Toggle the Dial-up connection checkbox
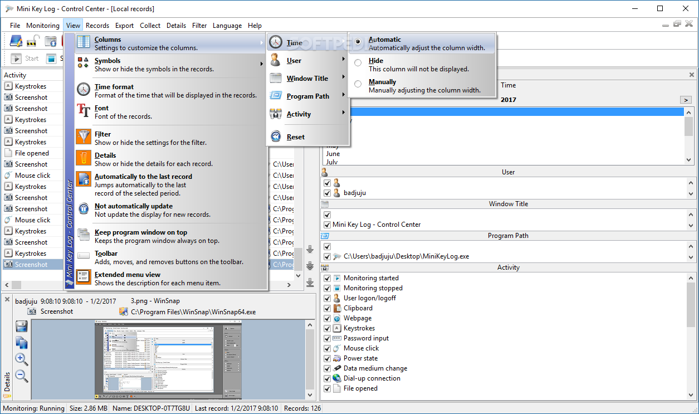Screen dimensions: 699x414 327,378
